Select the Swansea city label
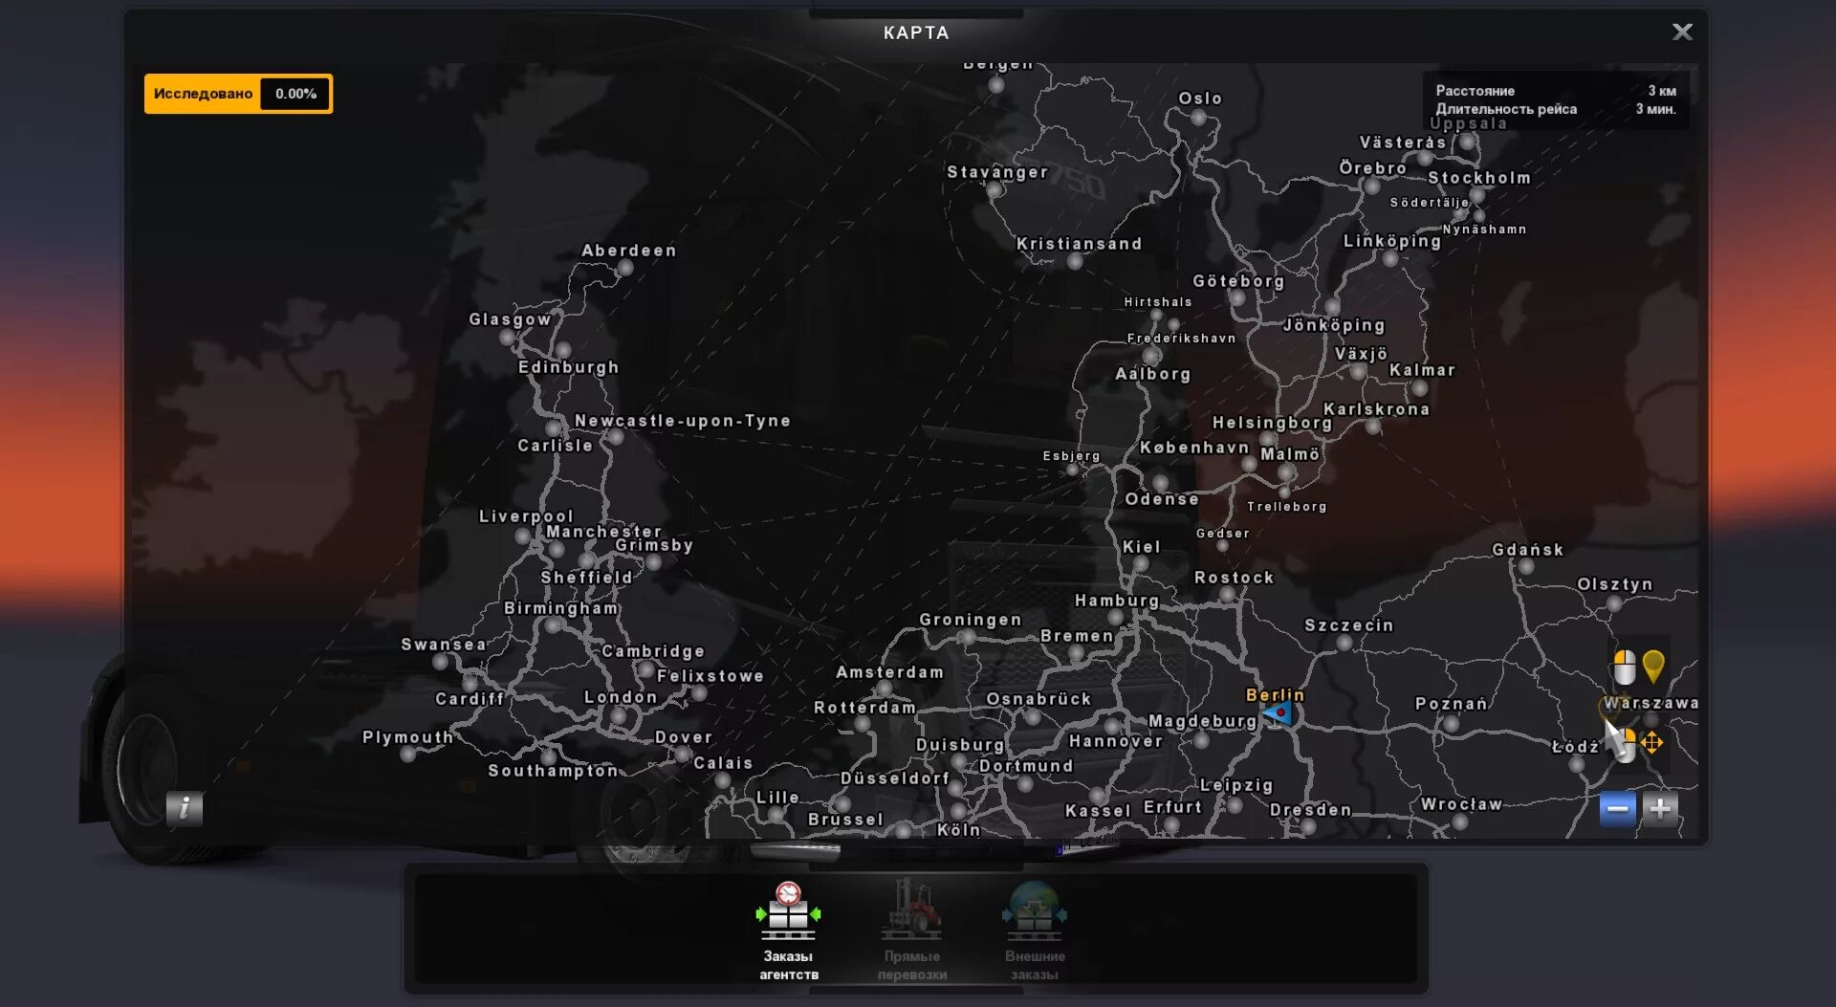Image resolution: width=1836 pixels, height=1007 pixels. (444, 645)
